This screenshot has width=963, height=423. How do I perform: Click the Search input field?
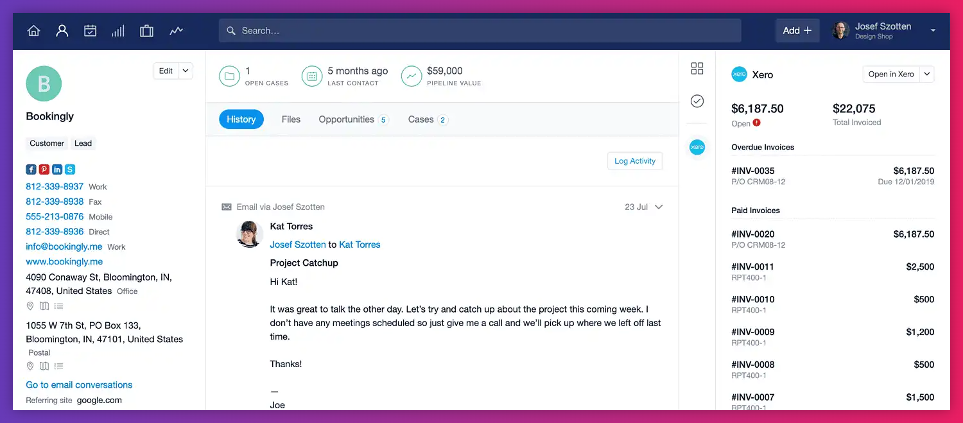coord(480,31)
